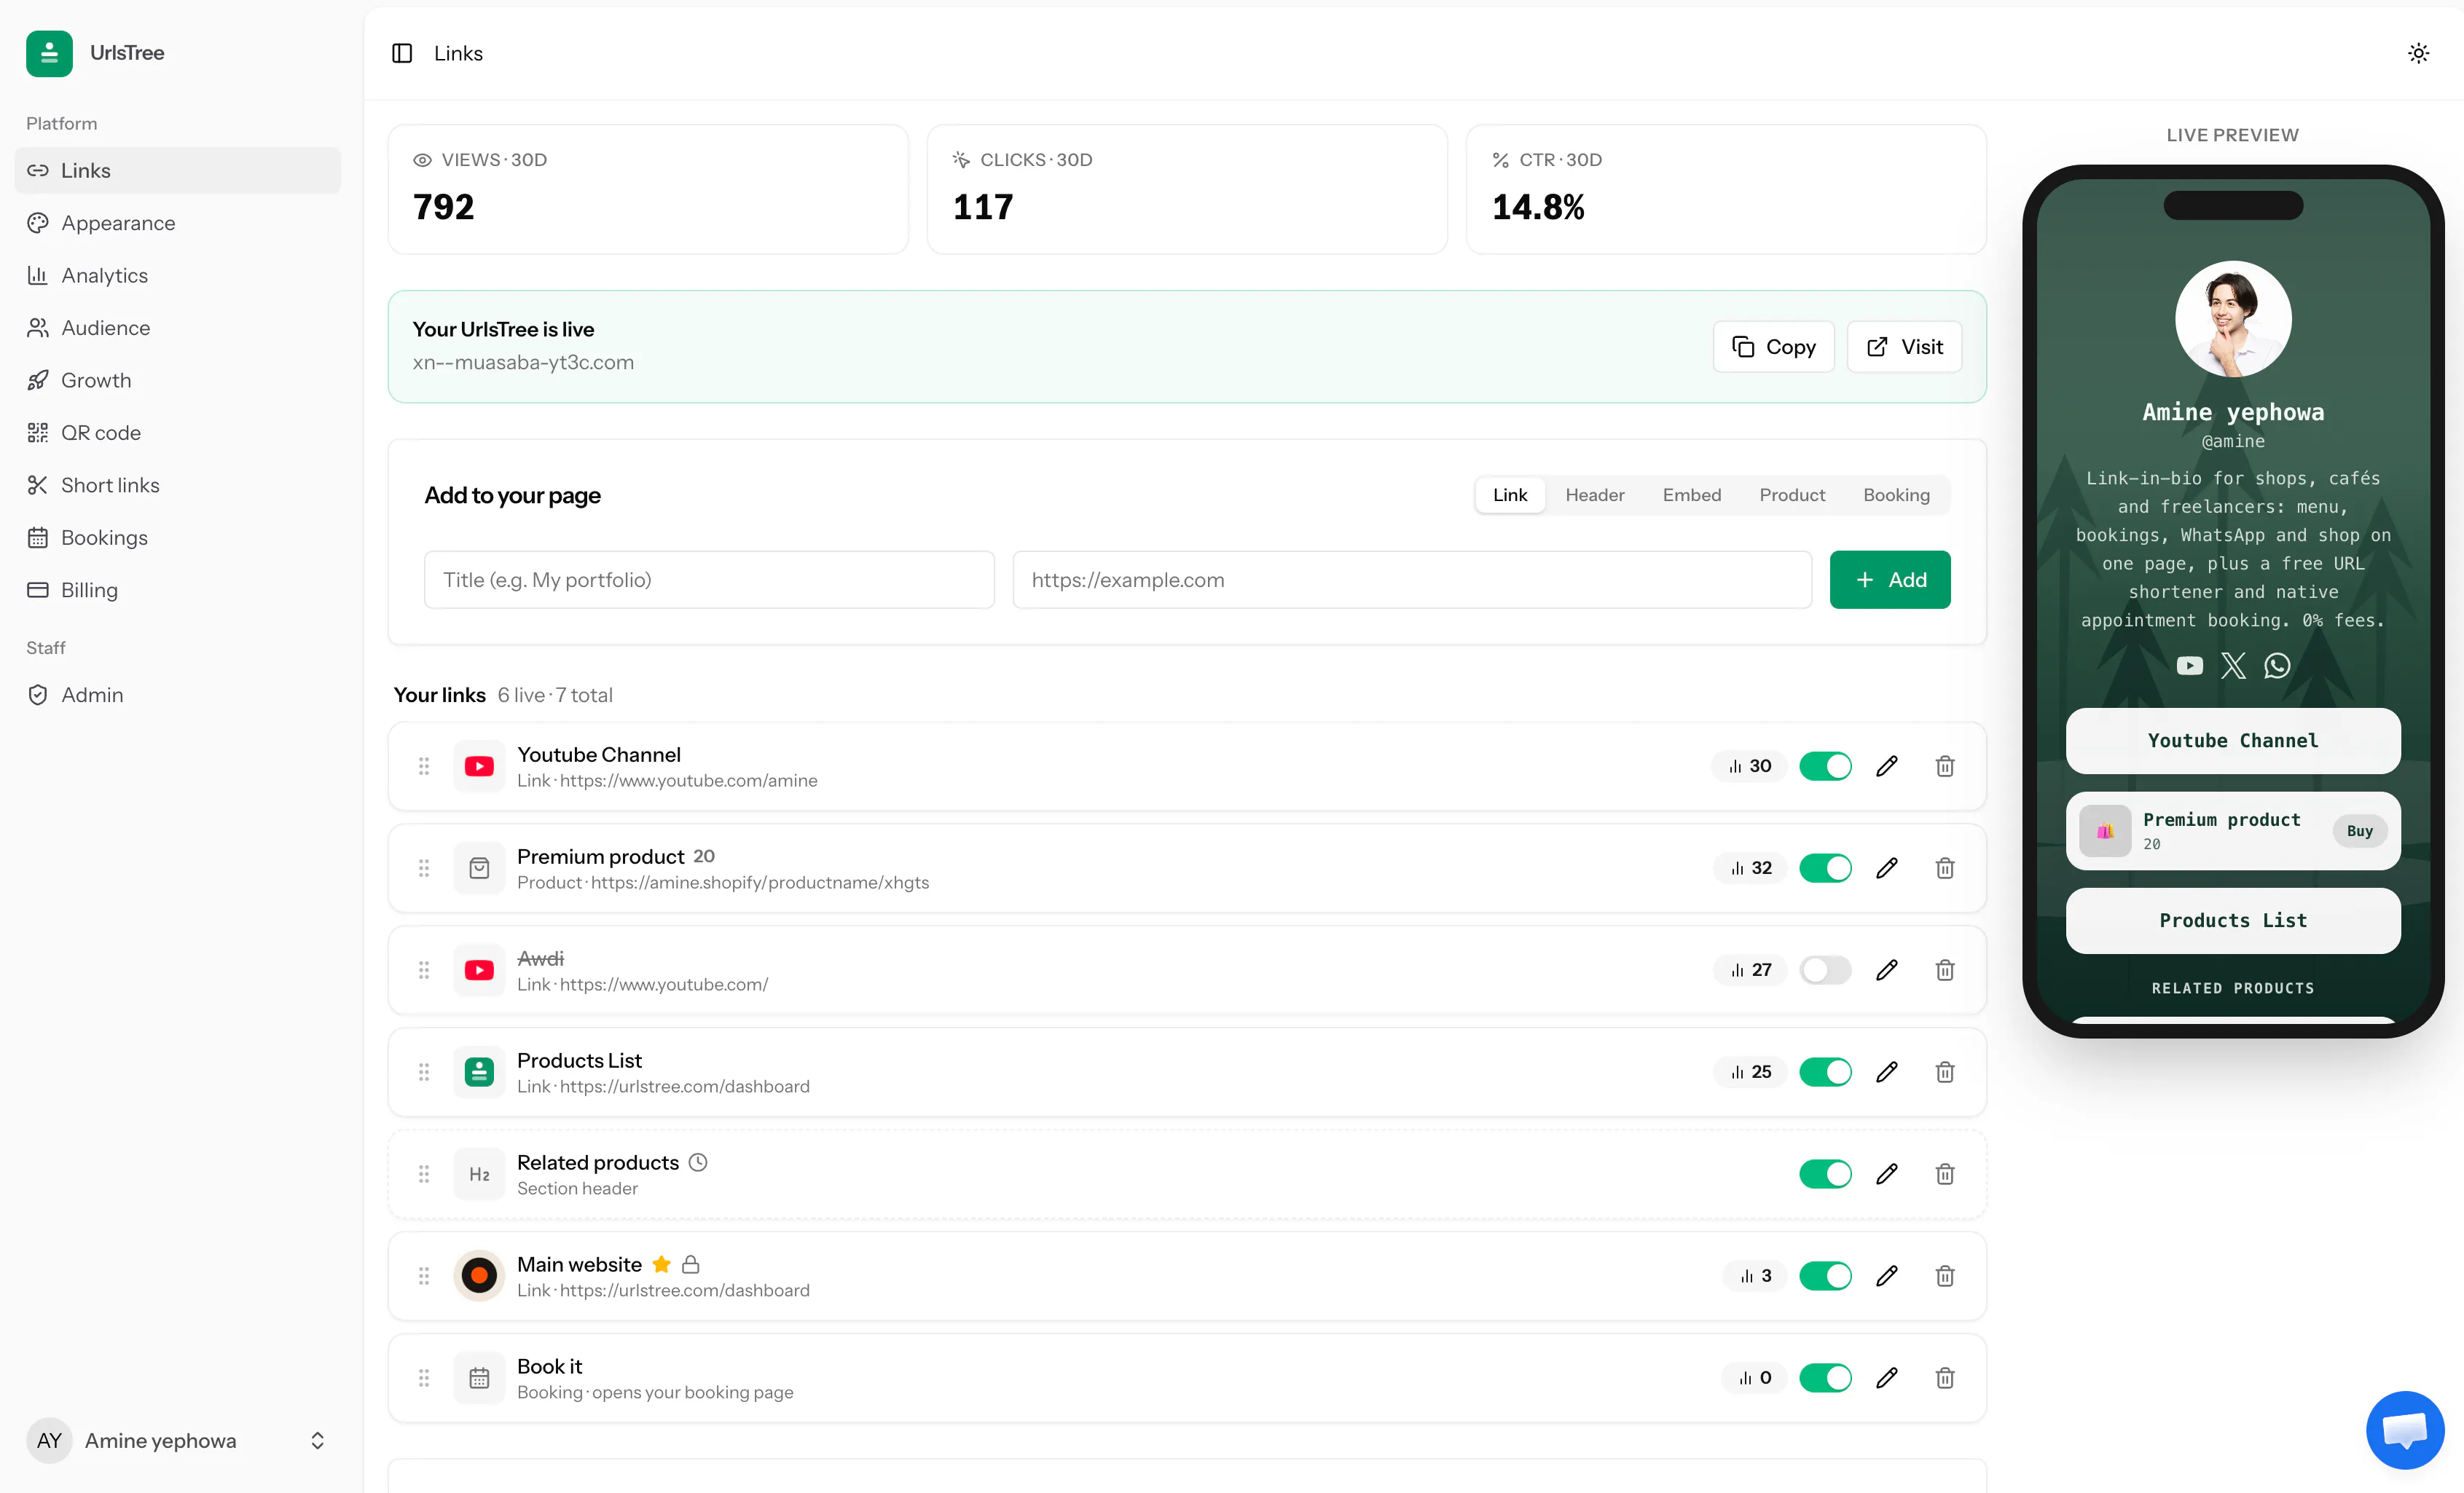Show the 30 clicks stat for Youtube Channel
Image resolution: width=2464 pixels, height=1493 pixels.
[x=1749, y=766]
